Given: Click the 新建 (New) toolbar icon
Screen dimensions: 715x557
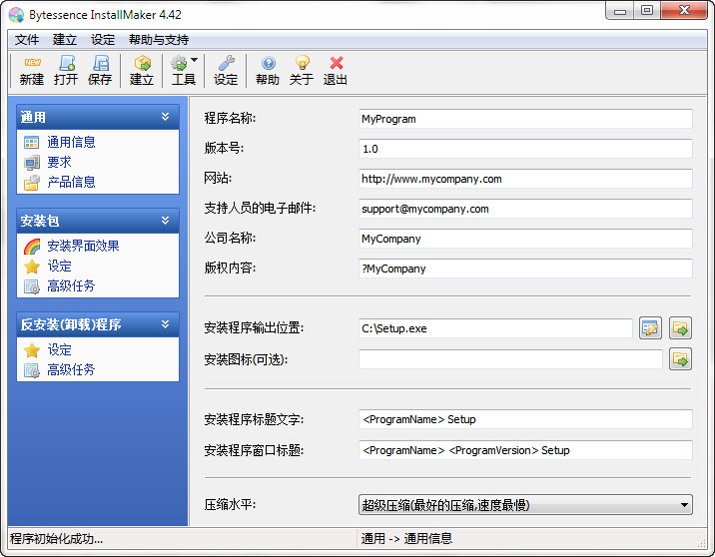Looking at the screenshot, I should point(32,70).
